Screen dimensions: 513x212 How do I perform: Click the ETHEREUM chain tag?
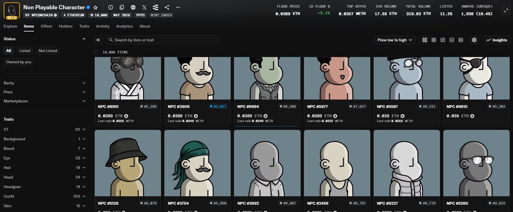click(74, 15)
